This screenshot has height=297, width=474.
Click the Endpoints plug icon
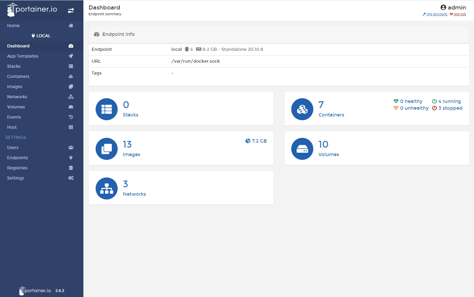coord(71,158)
